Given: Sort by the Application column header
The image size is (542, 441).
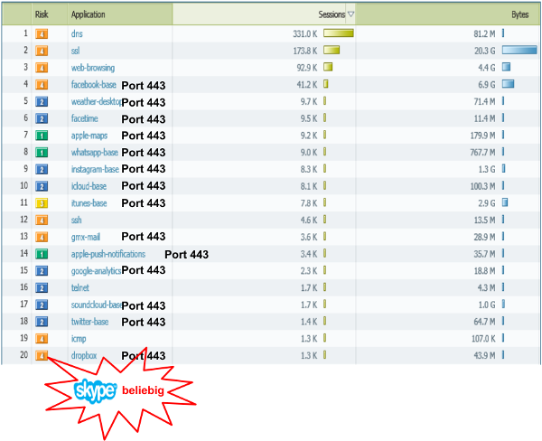Looking at the screenshot, I should [x=87, y=14].
